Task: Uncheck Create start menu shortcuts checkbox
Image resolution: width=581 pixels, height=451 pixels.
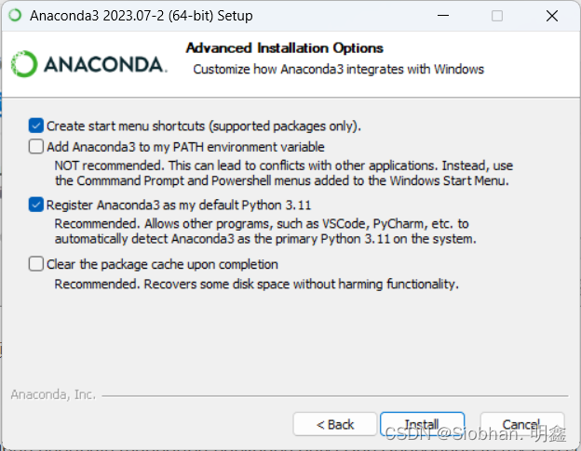Action: pyautogui.click(x=36, y=126)
